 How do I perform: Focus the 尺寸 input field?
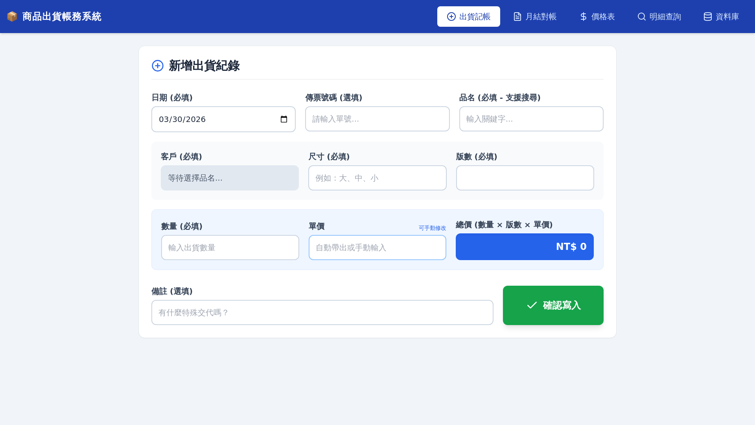377,178
